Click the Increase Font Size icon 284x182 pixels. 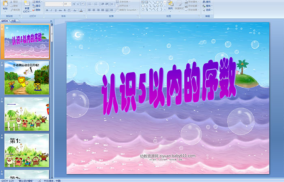click(x=74, y=4)
